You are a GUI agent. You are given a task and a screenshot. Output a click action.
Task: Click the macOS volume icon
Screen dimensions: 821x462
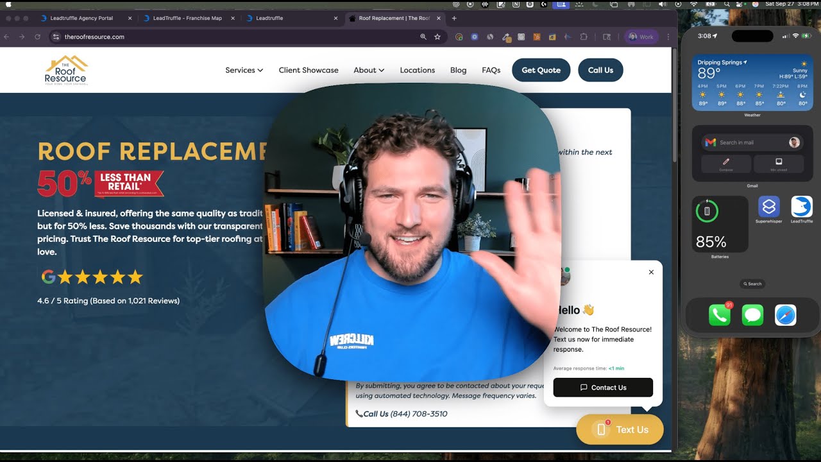(x=662, y=4)
